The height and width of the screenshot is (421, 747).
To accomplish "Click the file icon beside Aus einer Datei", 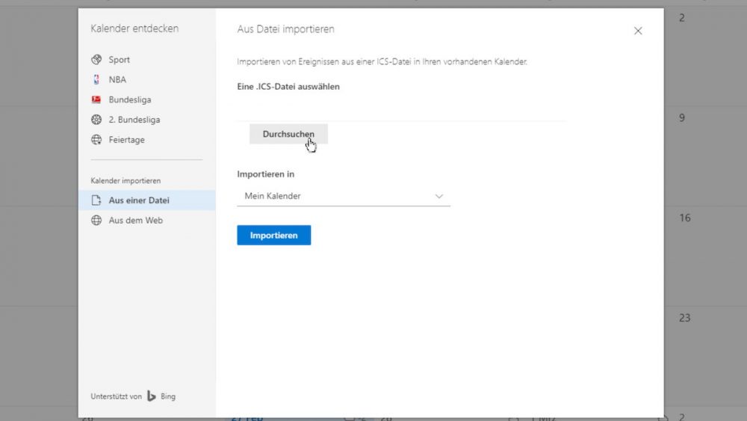I will tap(96, 200).
